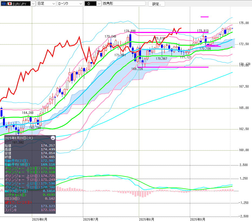The height and width of the screenshot is (222, 252).
Task: Click the 164.260 price annotation
Action: pyautogui.click(x=28, y=113)
